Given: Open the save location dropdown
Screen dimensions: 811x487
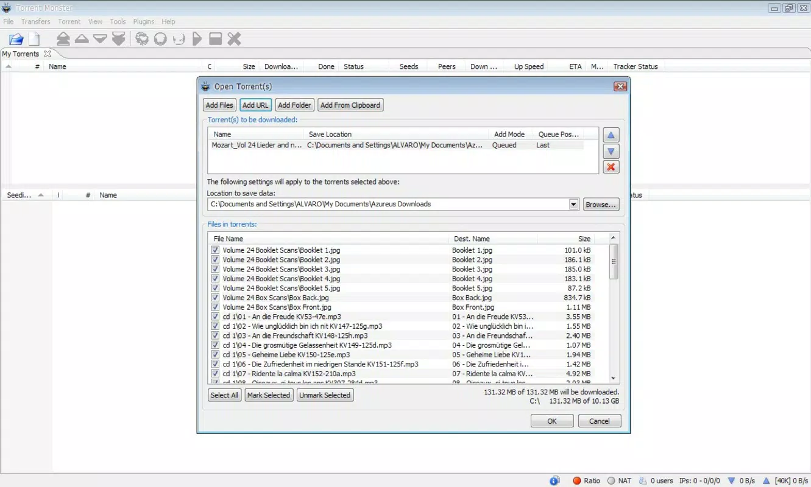Looking at the screenshot, I should [573, 205].
